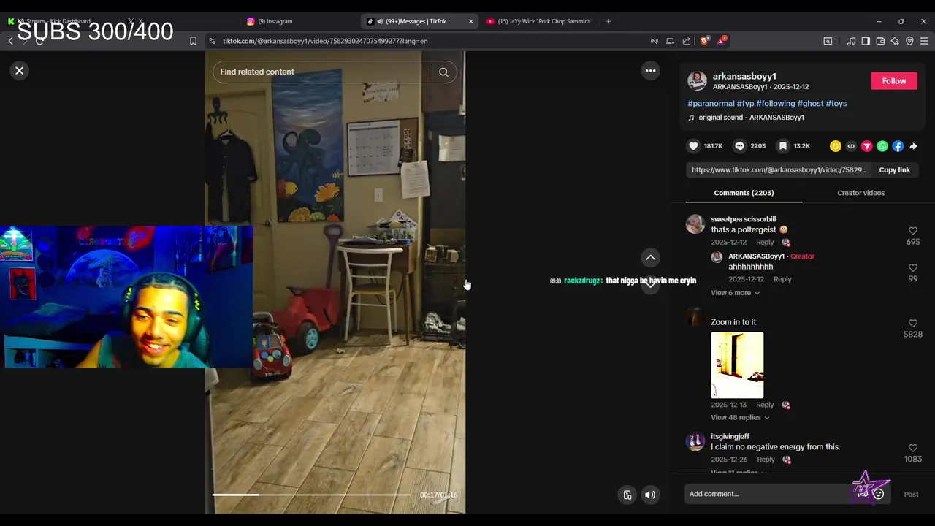
Task: Open comments via speech bubble icon
Action: (x=739, y=146)
